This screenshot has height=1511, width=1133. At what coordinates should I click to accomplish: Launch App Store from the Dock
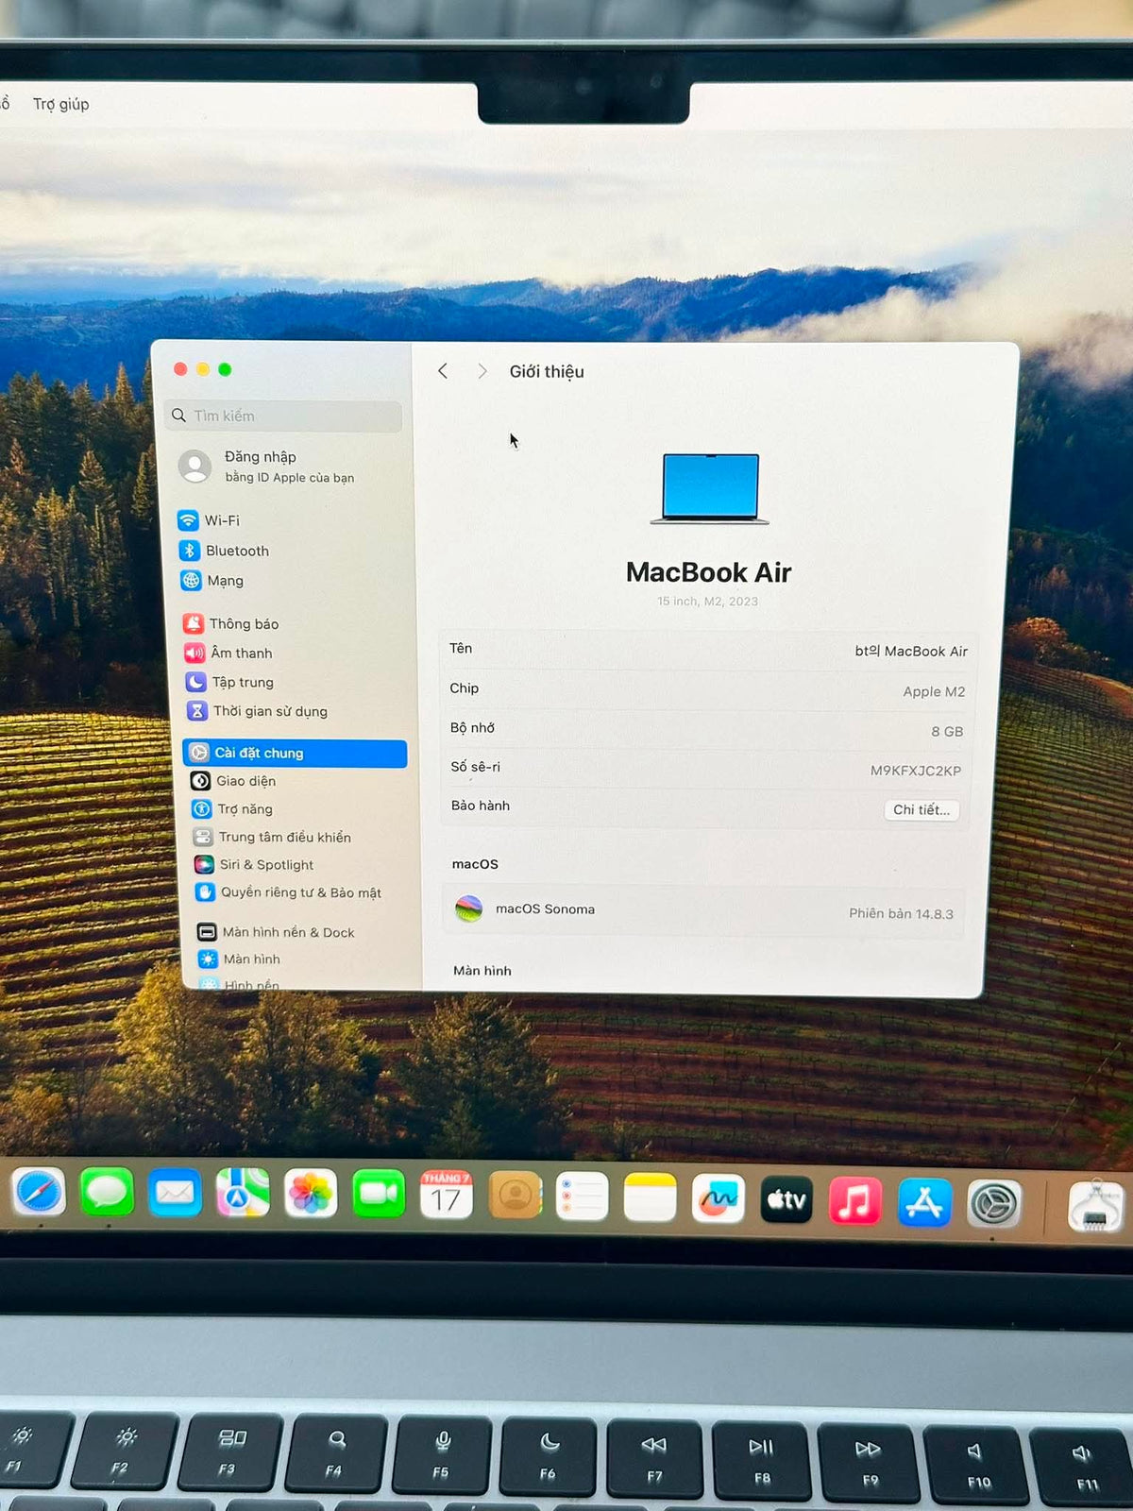click(x=924, y=1202)
